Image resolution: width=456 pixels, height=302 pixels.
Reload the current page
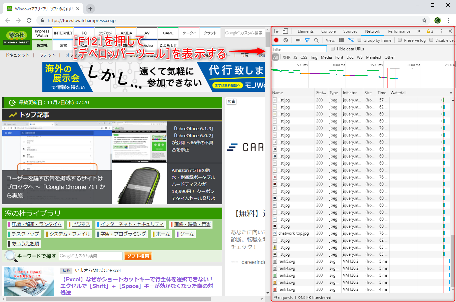(x=29, y=20)
